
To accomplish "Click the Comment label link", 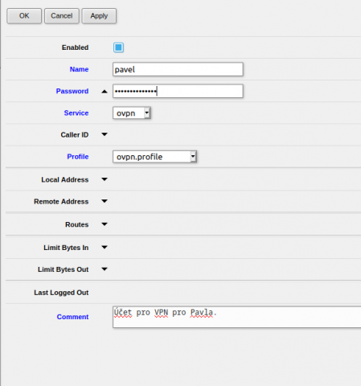I will (x=72, y=317).
